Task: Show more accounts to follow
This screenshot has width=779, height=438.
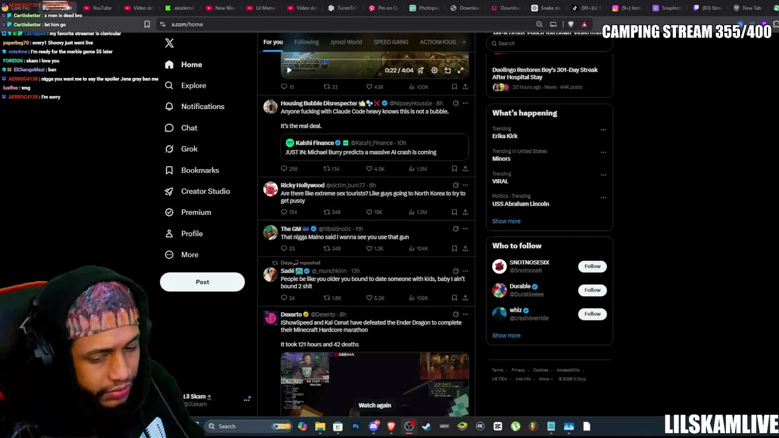Action: (506, 335)
